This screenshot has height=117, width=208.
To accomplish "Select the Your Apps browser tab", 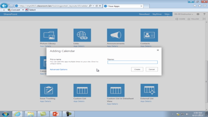I will [123, 6].
